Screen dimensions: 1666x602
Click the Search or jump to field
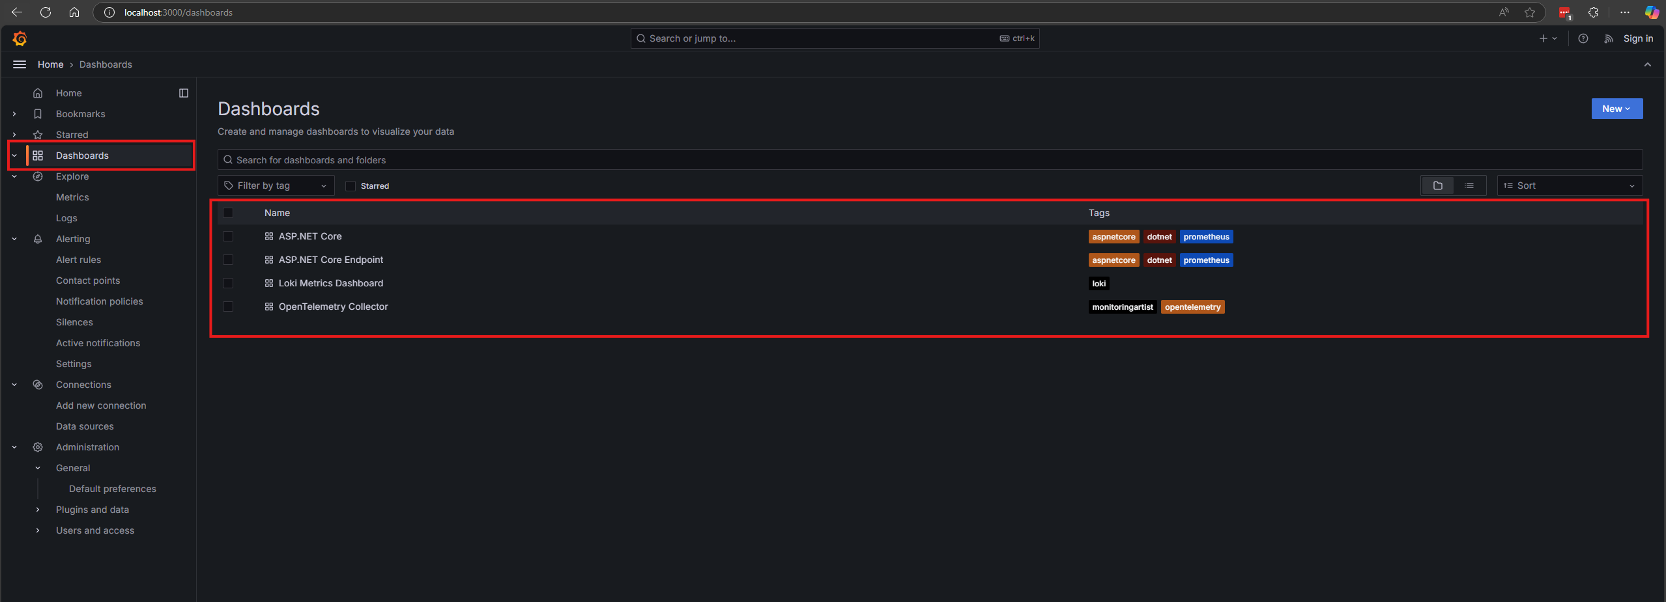(x=835, y=38)
